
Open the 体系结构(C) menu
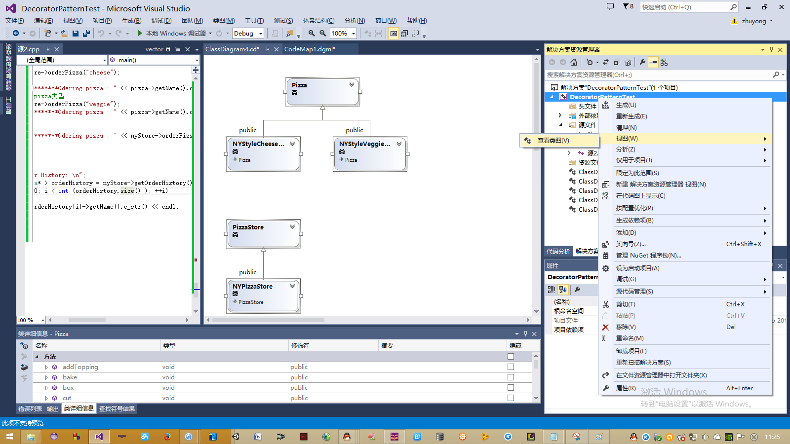tap(318, 21)
